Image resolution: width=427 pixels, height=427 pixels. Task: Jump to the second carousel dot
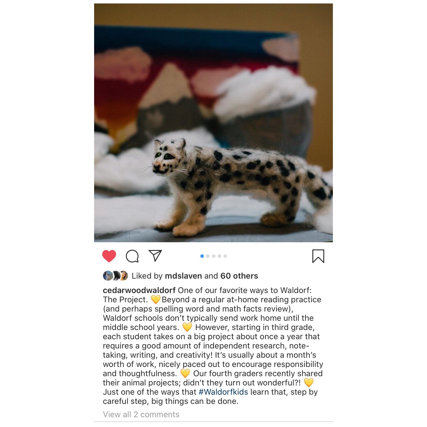click(x=208, y=256)
